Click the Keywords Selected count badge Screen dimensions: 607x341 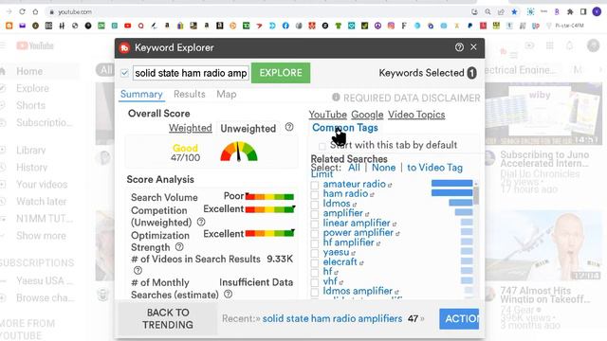coord(471,73)
